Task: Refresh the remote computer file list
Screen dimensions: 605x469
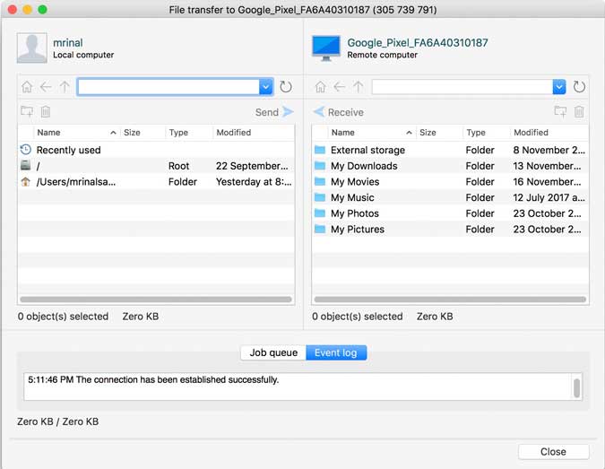Action: point(579,87)
